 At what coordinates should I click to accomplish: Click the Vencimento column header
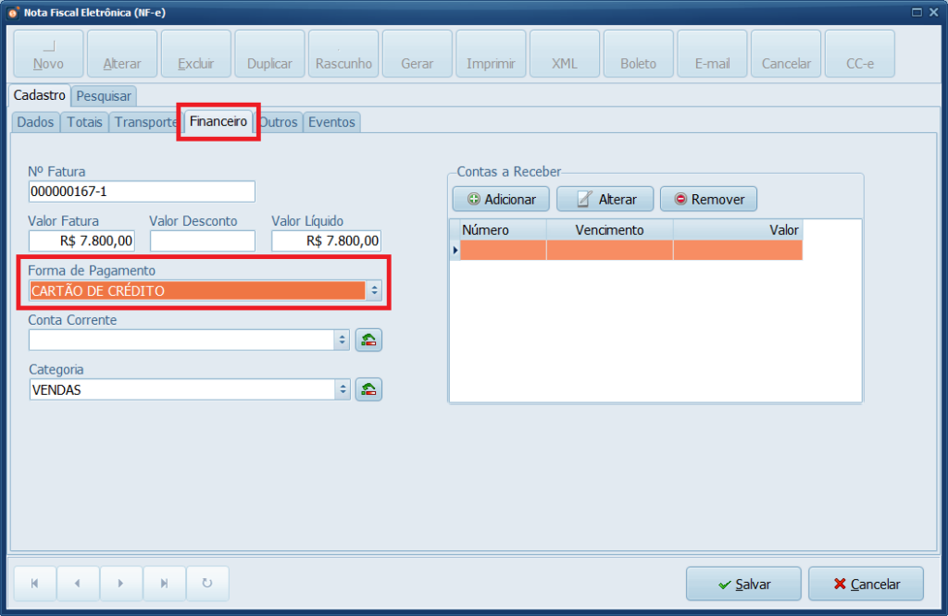coord(609,230)
